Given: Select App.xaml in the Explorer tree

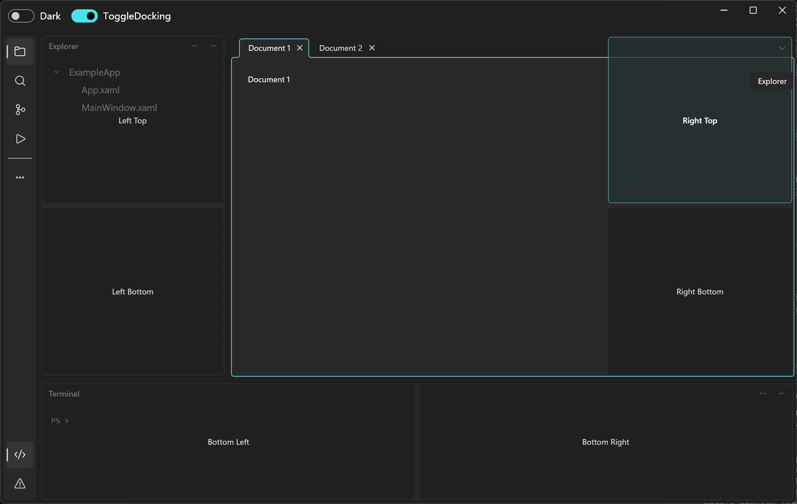Looking at the screenshot, I should click(x=101, y=90).
